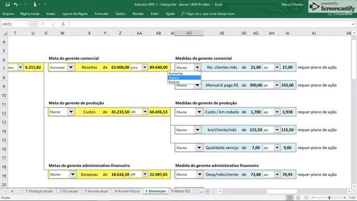Open the dropdown beside No. clientes mês

coord(197,67)
